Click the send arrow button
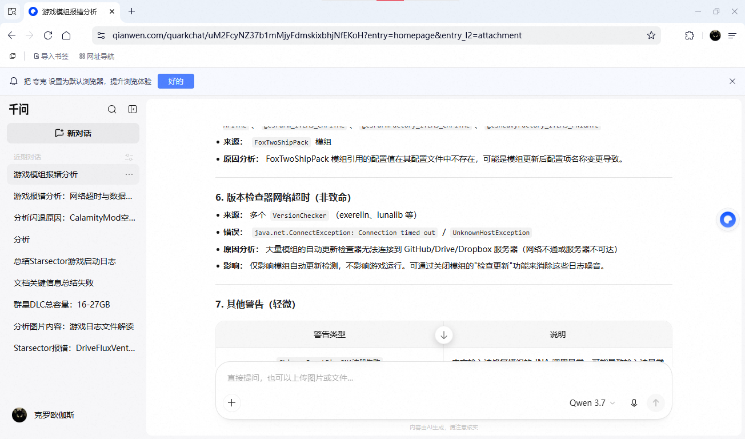Viewport: 745px width, 439px height. (x=656, y=403)
